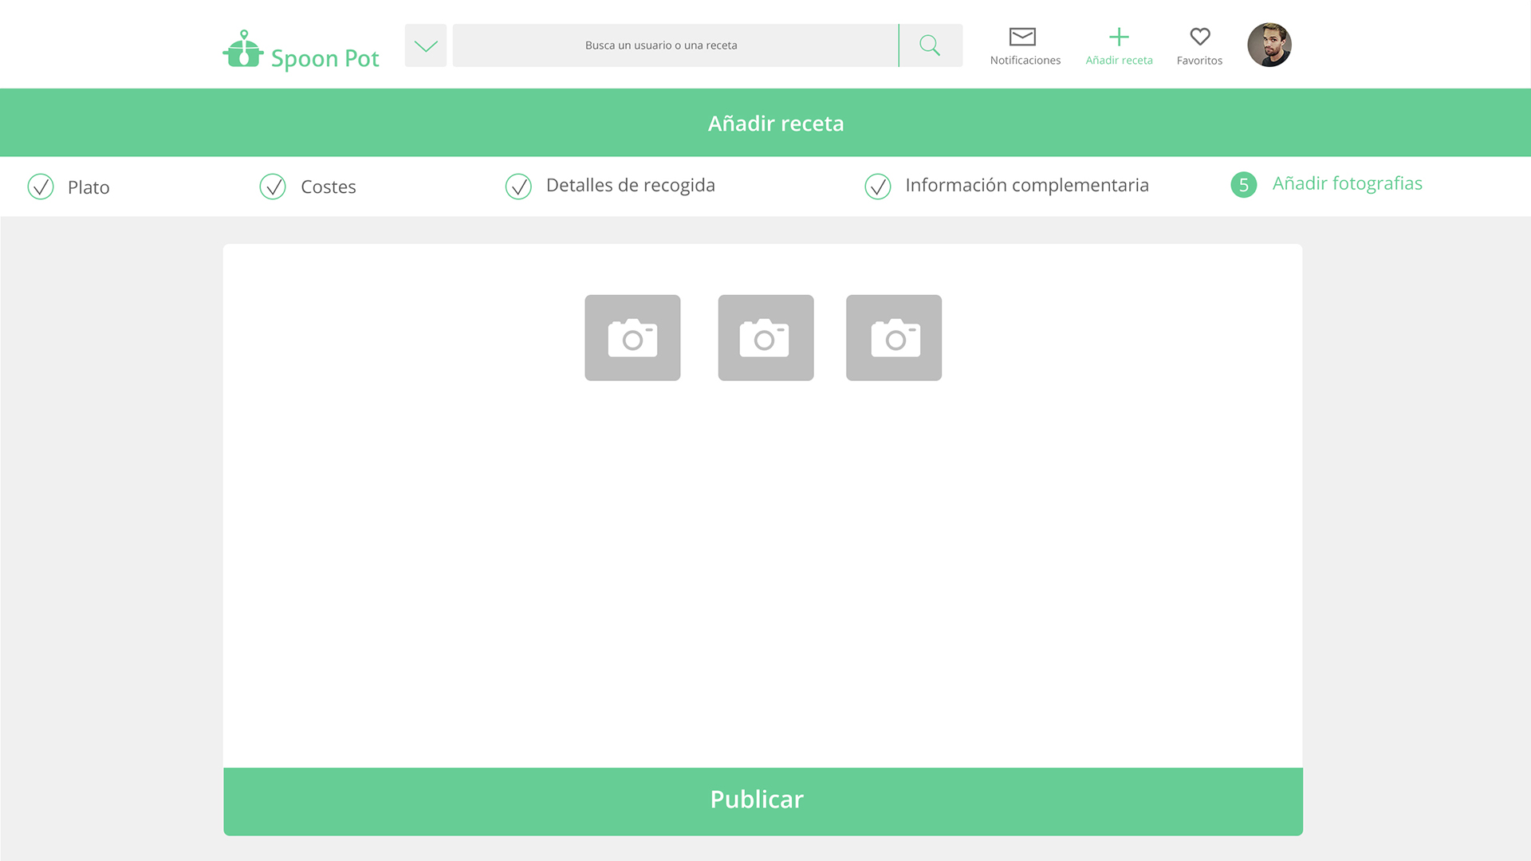Focus the 'Busca un usuario o una receta' field
The height and width of the screenshot is (861, 1531).
675,45
